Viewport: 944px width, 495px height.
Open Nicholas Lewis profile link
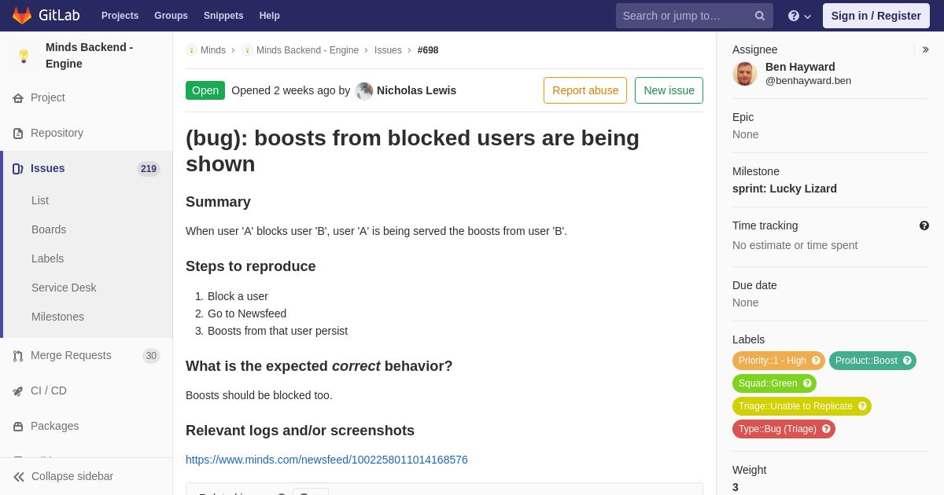point(416,90)
